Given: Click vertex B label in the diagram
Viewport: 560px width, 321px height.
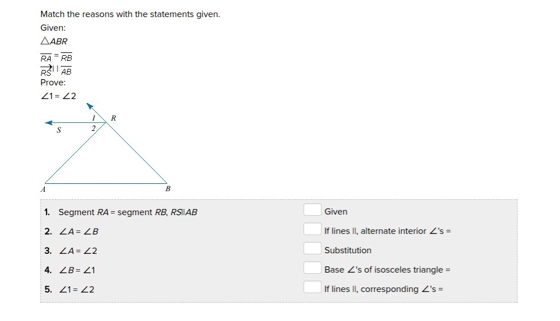Looking at the screenshot, I should tap(168, 189).
